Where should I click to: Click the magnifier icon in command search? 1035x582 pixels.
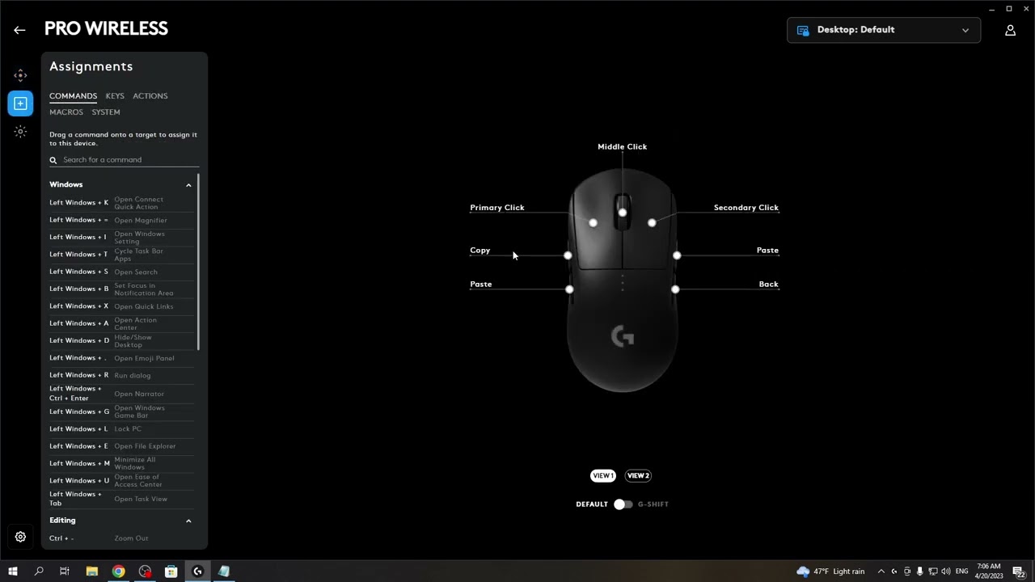(53, 160)
